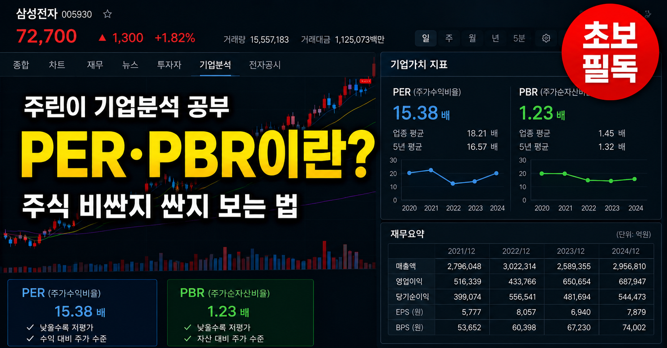Click checkmark beside 낮을수록 저평가 in PBR card
Viewport: 667px width, 348px height.
tap(187, 327)
